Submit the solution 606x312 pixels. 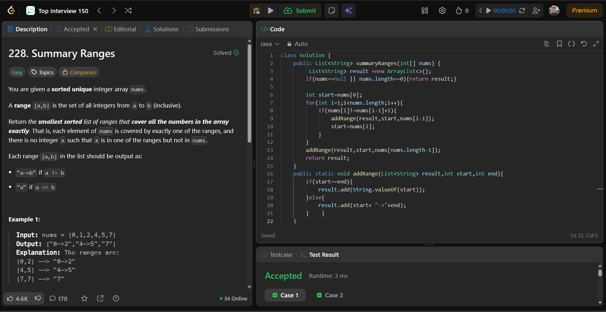coord(300,11)
